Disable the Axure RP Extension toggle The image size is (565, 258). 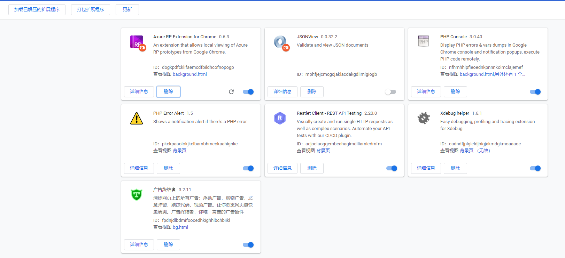coord(248,92)
